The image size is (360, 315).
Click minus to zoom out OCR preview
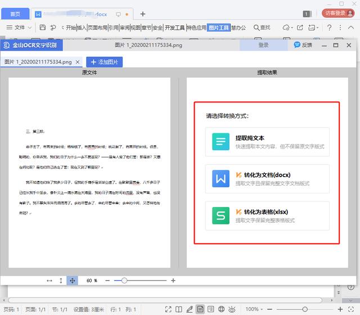tap(107, 281)
